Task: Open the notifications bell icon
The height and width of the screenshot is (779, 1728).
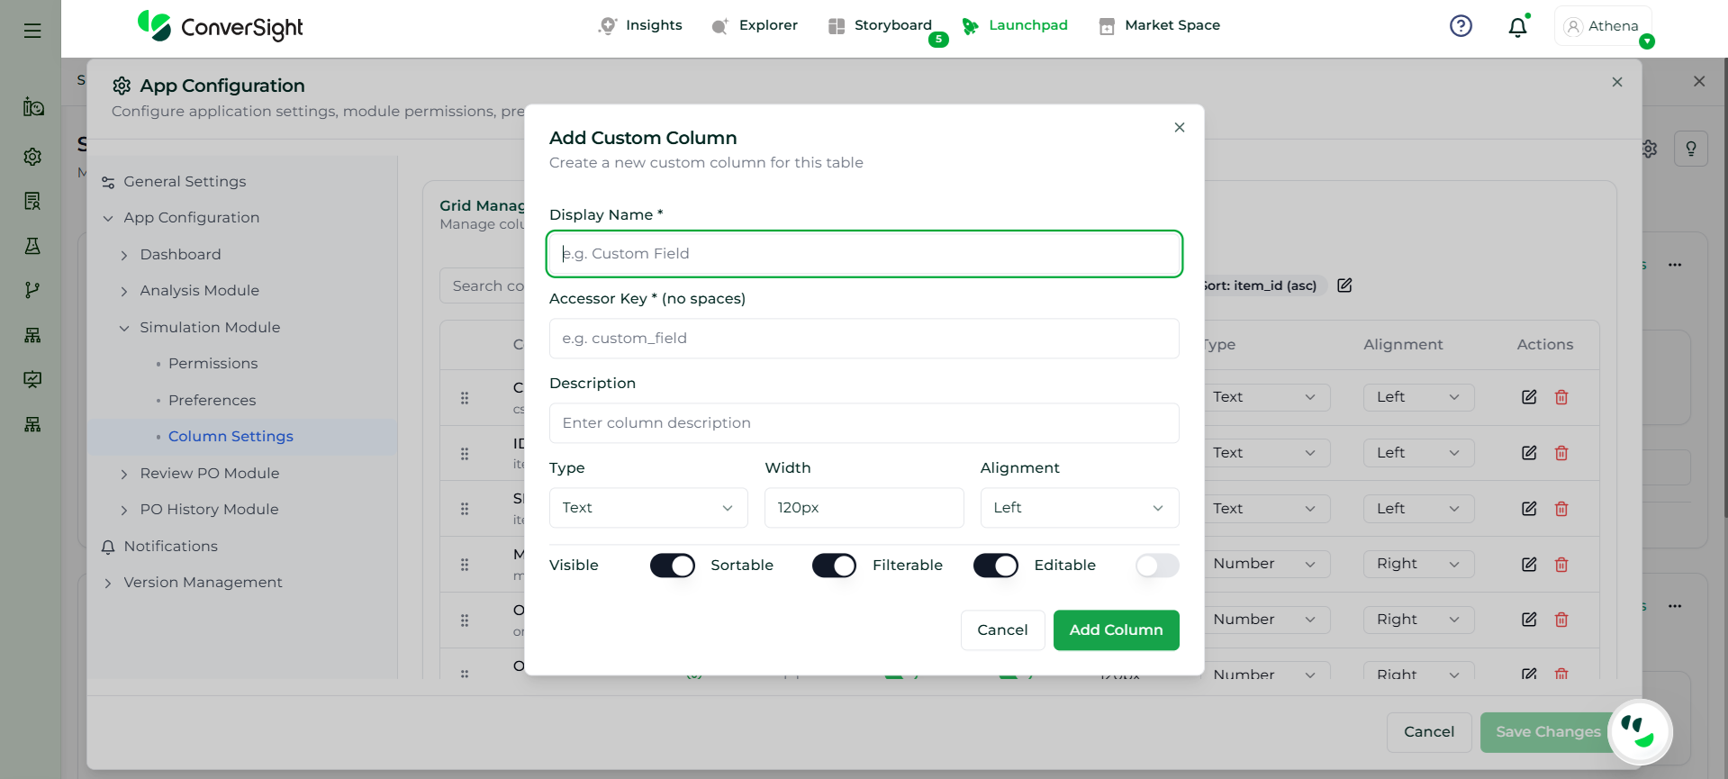Action: tap(1517, 27)
